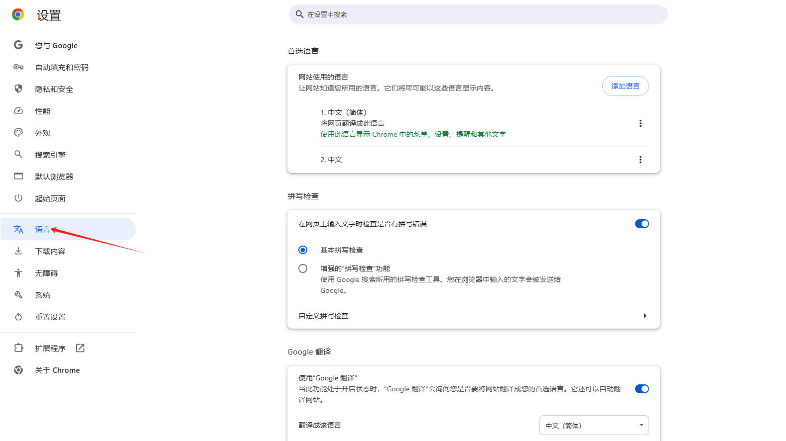Click the external link icon next to 扩展程序
The height and width of the screenshot is (441, 786).
coord(80,348)
